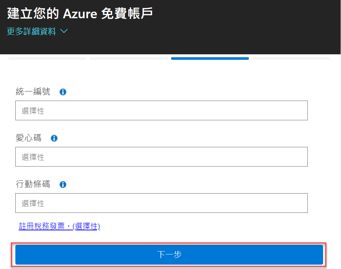This screenshot has width=341, height=269.
Task: Open info icon beside 統一編號 label
Action: click(x=63, y=92)
